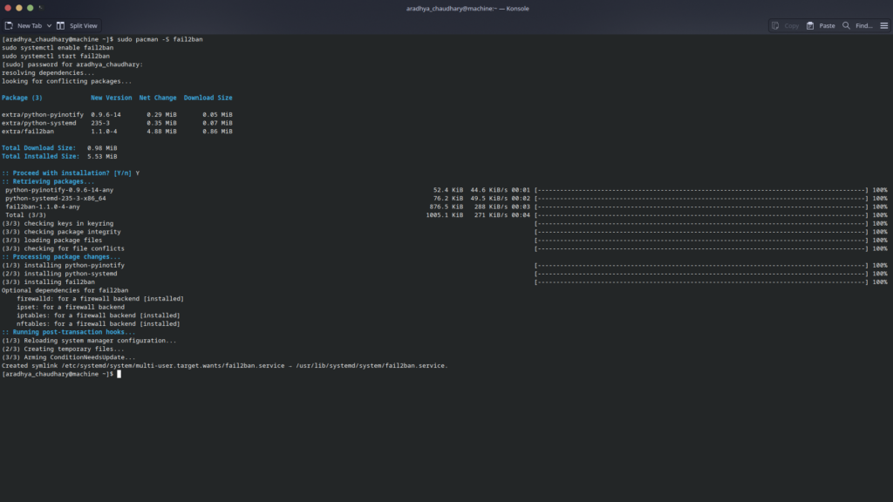Click 'extra/fail2ban' package name
This screenshot has height=502, width=893.
pos(28,132)
